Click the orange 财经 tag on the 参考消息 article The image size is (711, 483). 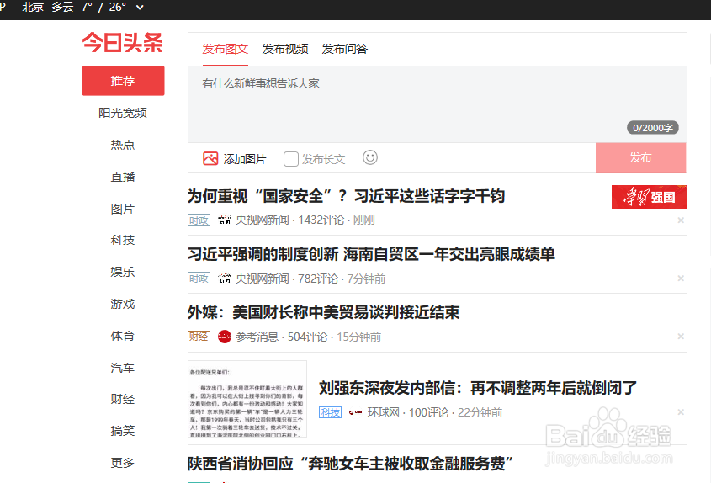coord(199,337)
